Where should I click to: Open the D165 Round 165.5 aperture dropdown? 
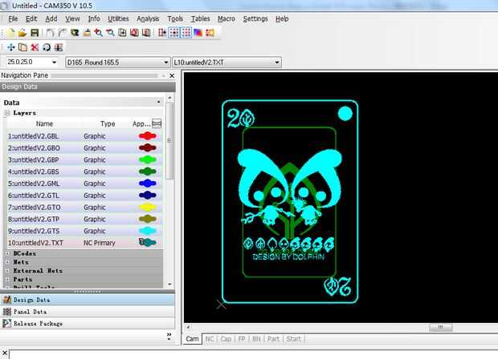165,63
